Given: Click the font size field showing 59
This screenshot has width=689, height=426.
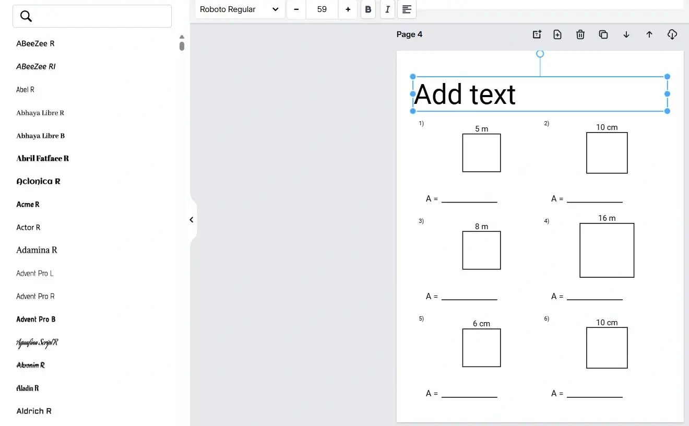Looking at the screenshot, I should (322, 9).
